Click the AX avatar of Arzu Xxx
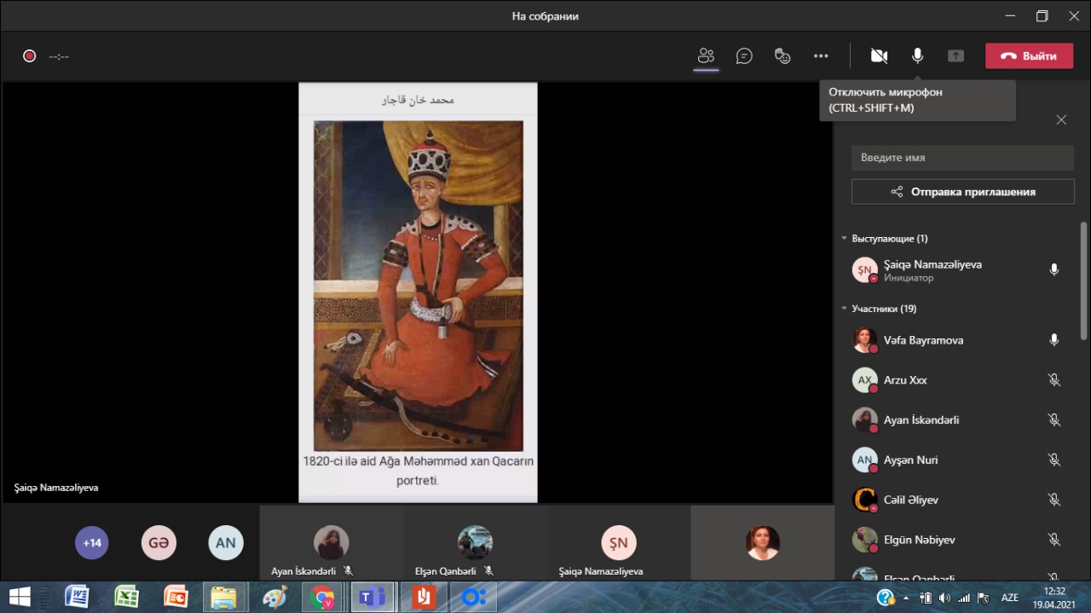The height and width of the screenshot is (613, 1091). [x=865, y=380]
